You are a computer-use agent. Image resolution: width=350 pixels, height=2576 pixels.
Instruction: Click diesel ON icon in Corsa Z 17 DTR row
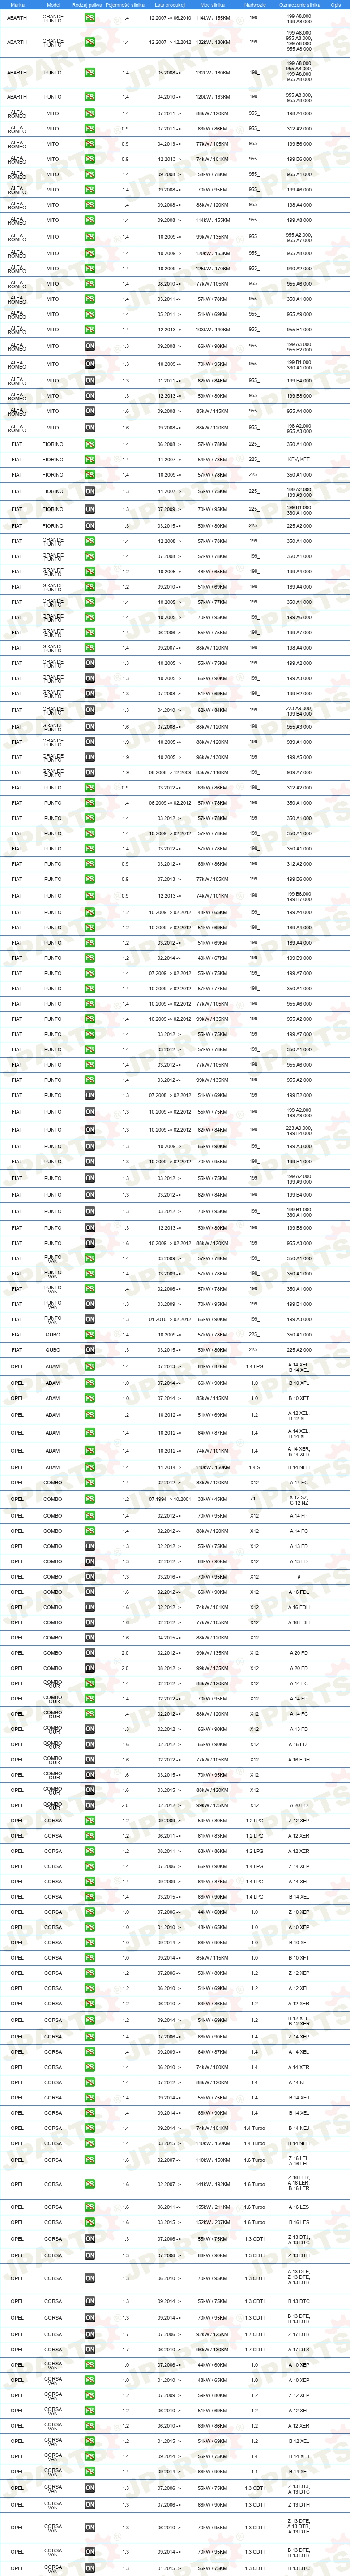point(90,2334)
